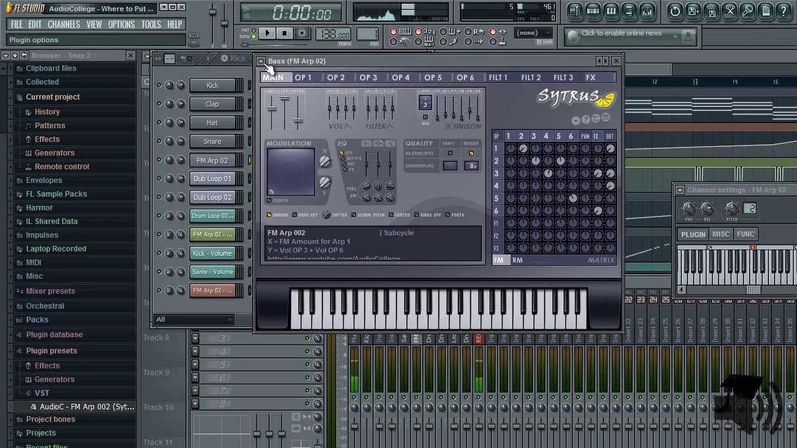Open the project info document icon
This screenshot has width=797, height=448.
(x=765, y=11)
